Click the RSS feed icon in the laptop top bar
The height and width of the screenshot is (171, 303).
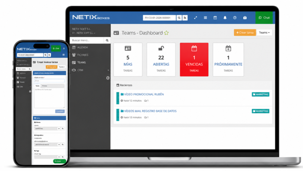click(x=185, y=18)
